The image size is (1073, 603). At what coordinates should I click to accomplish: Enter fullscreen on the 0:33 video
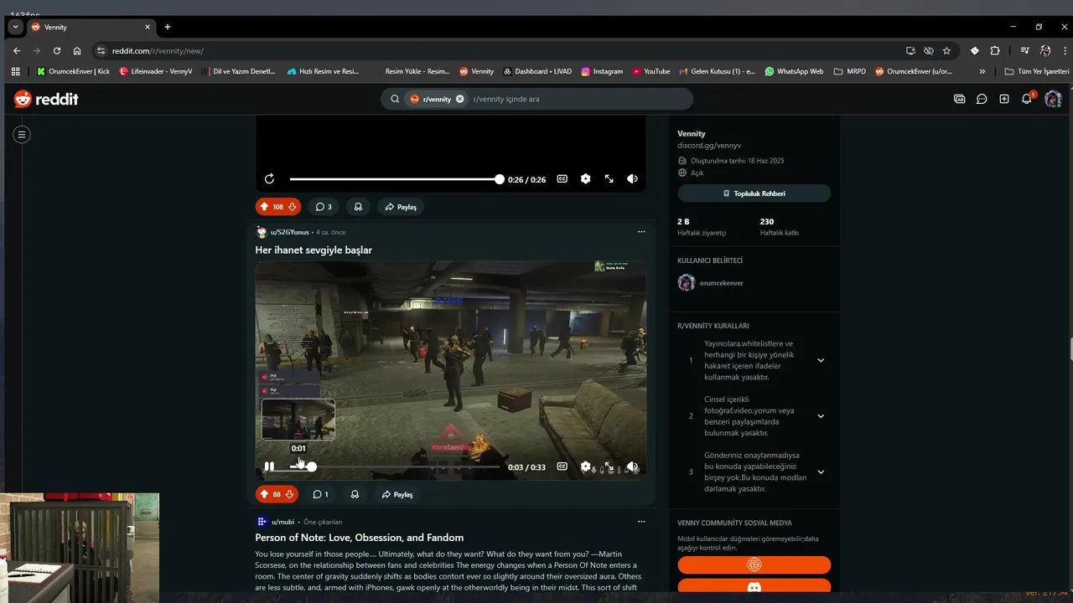coord(609,466)
